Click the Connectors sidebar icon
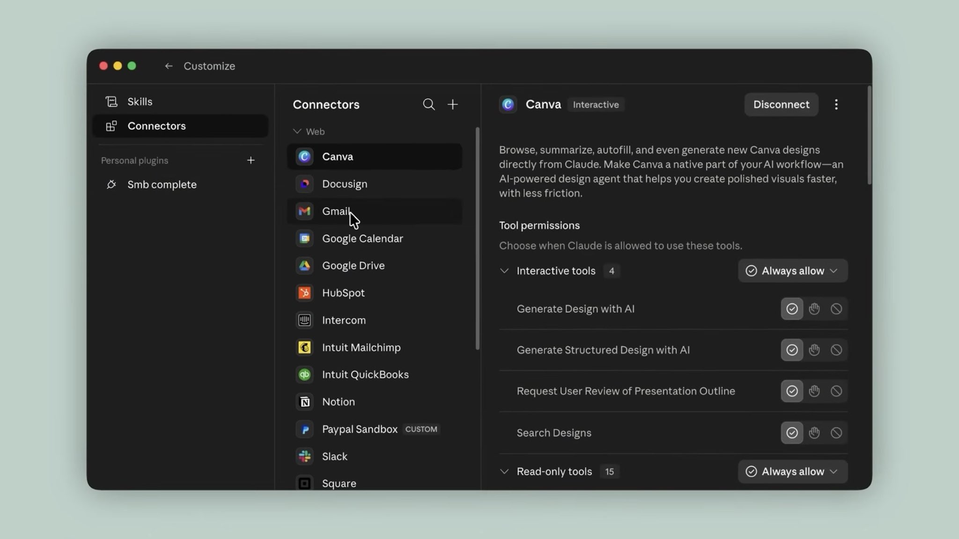 [111, 126]
